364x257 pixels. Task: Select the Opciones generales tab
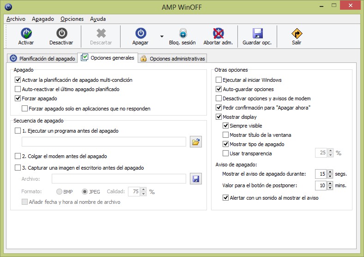tap(108, 58)
